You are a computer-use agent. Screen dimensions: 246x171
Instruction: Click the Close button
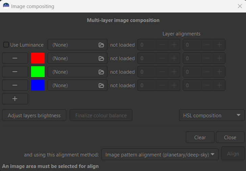[x=230, y=137]
